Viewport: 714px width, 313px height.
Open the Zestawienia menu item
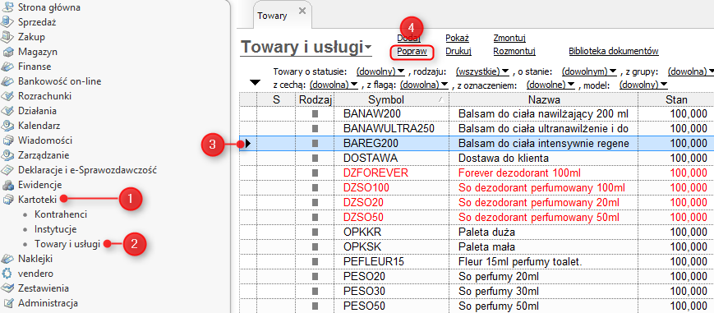[44, 288]
